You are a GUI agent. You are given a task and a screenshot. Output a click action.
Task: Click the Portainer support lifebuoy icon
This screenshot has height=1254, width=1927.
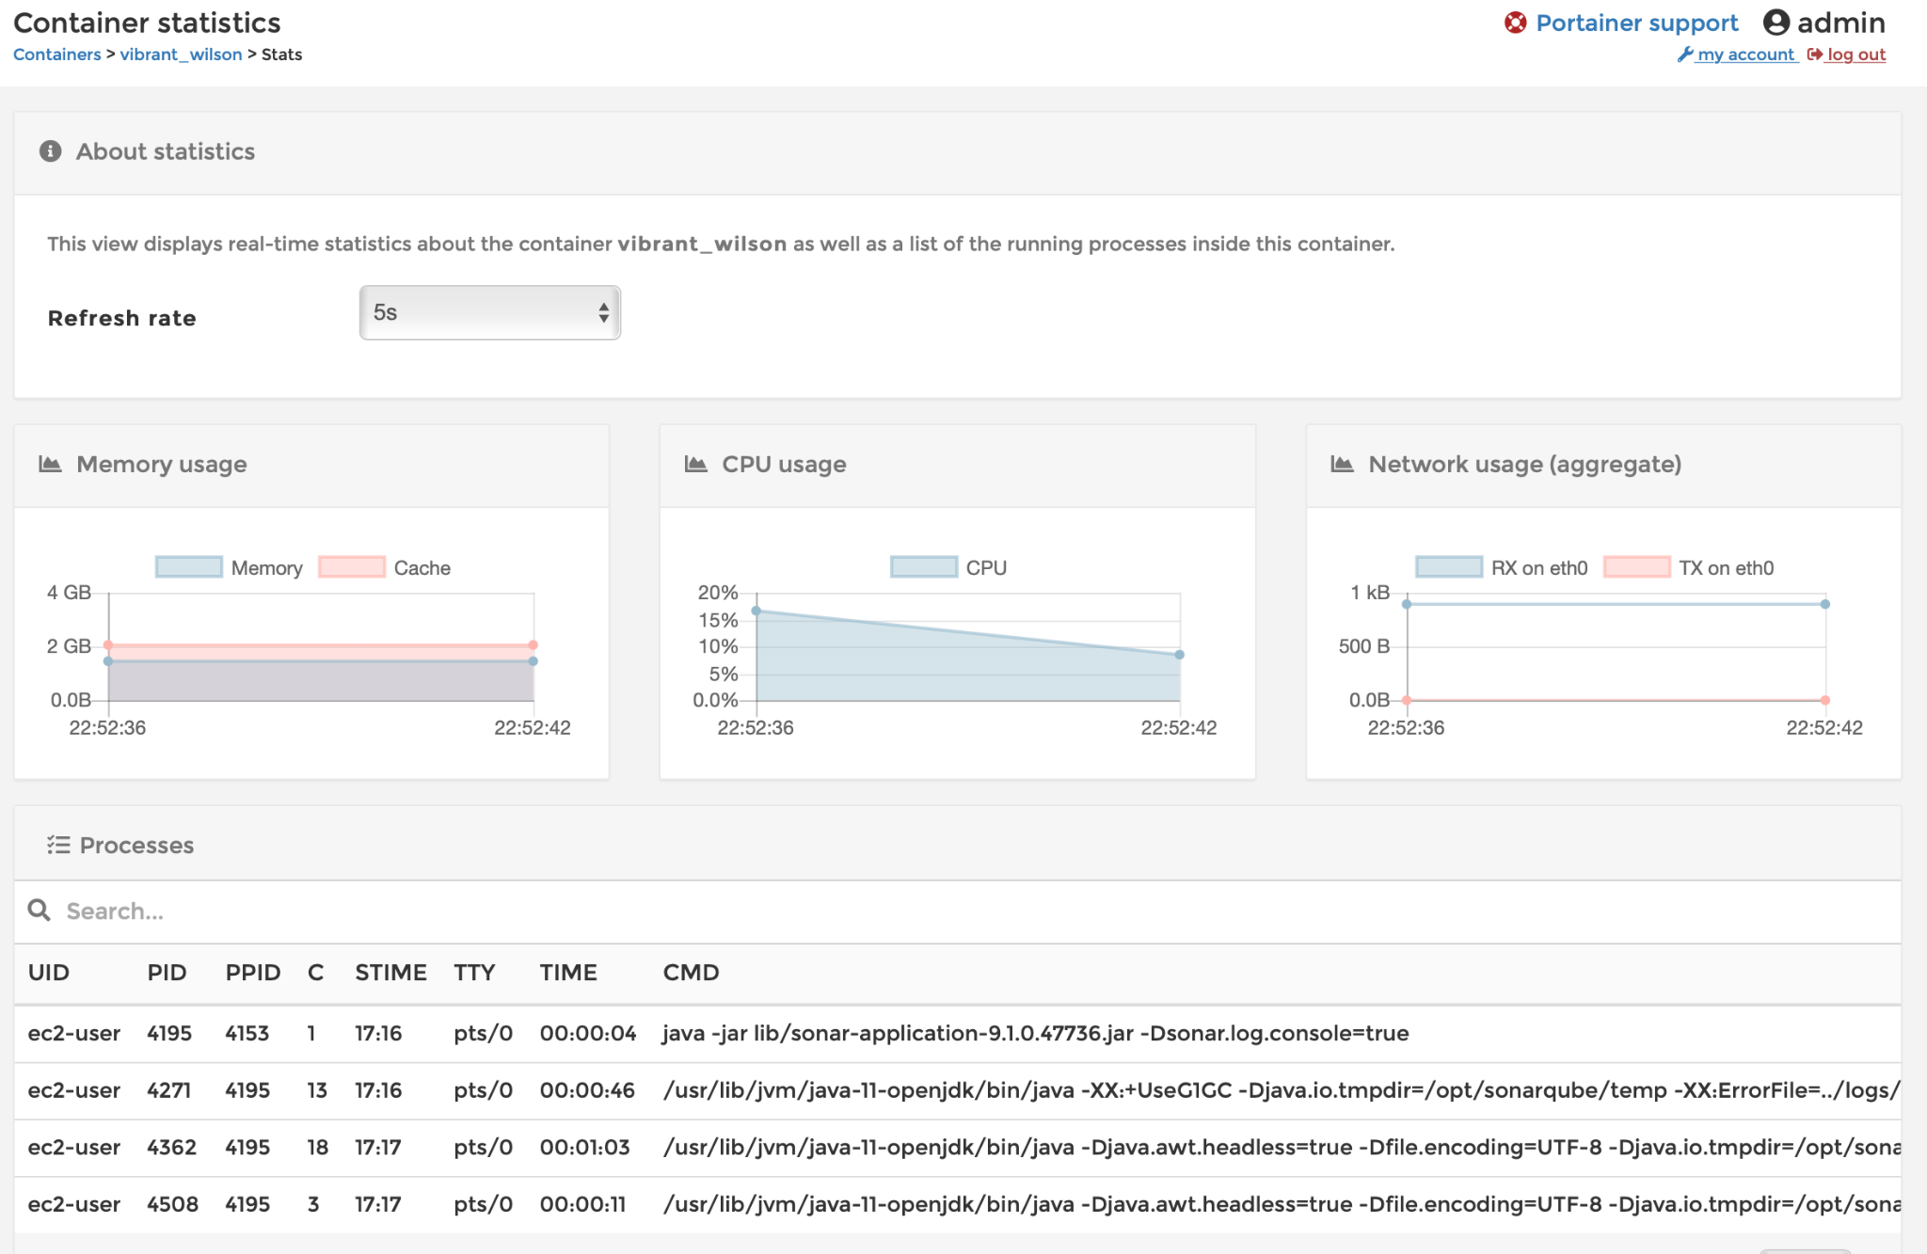coord(1515,23)
